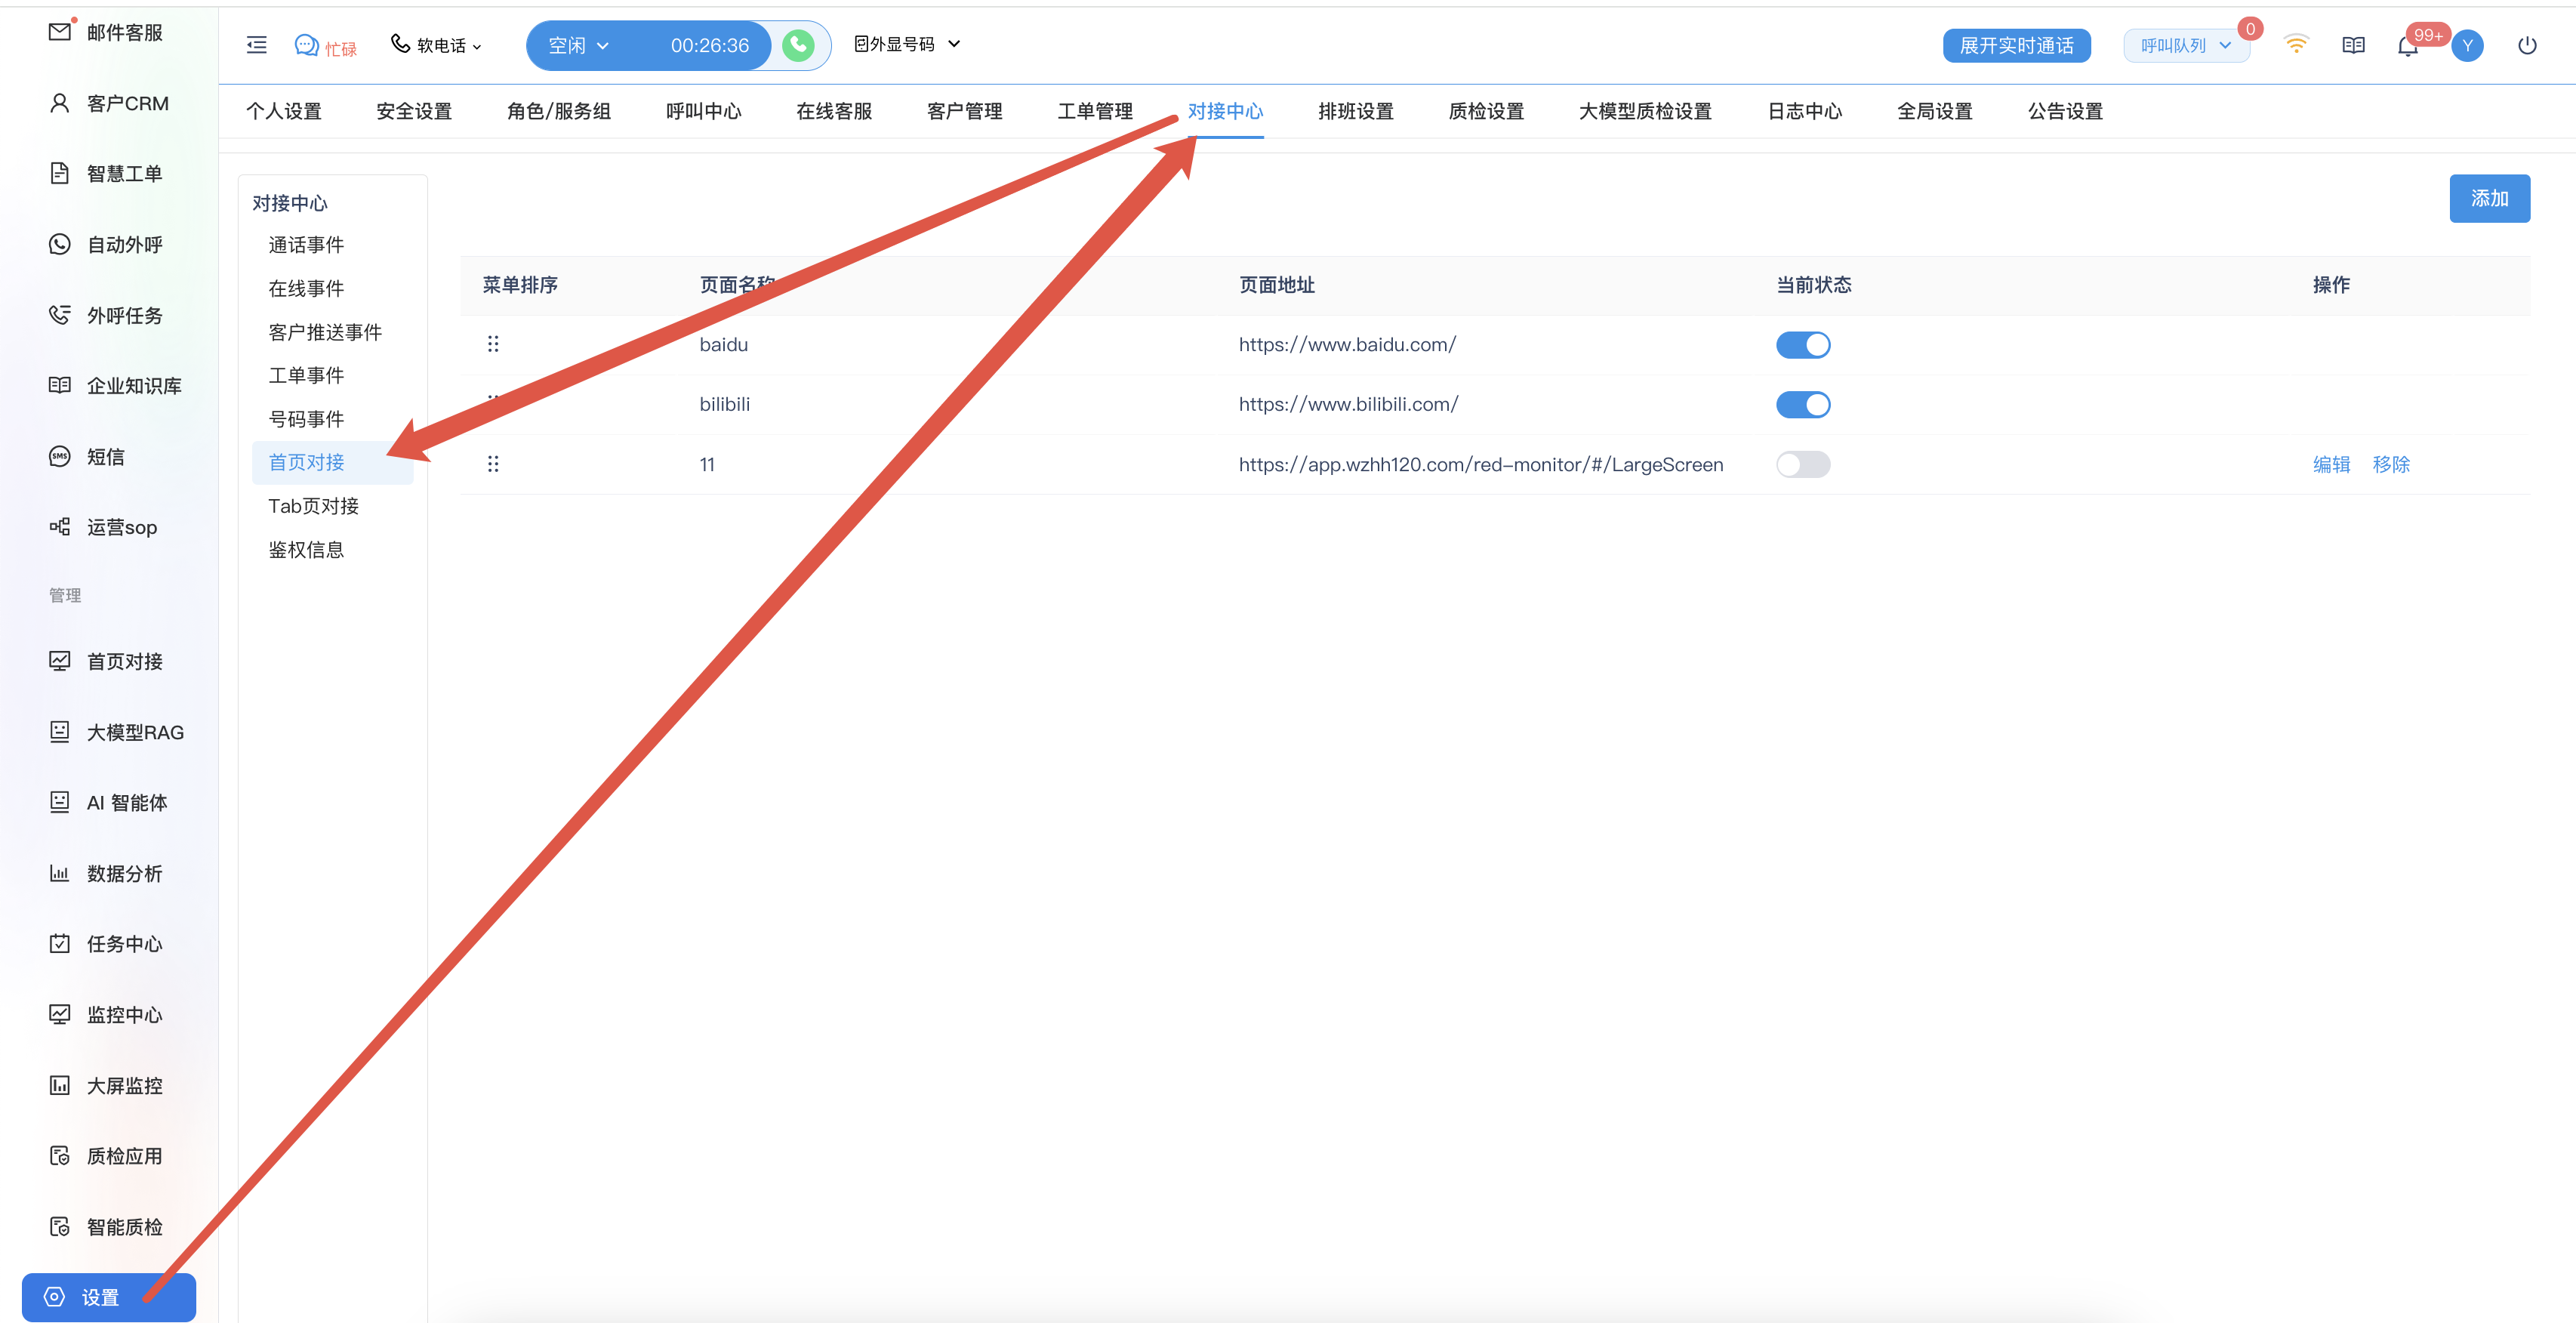Screen dimensions: 2576x1323
Task: Click the 设置 button in sidebar
Action: coord(109,1297)
